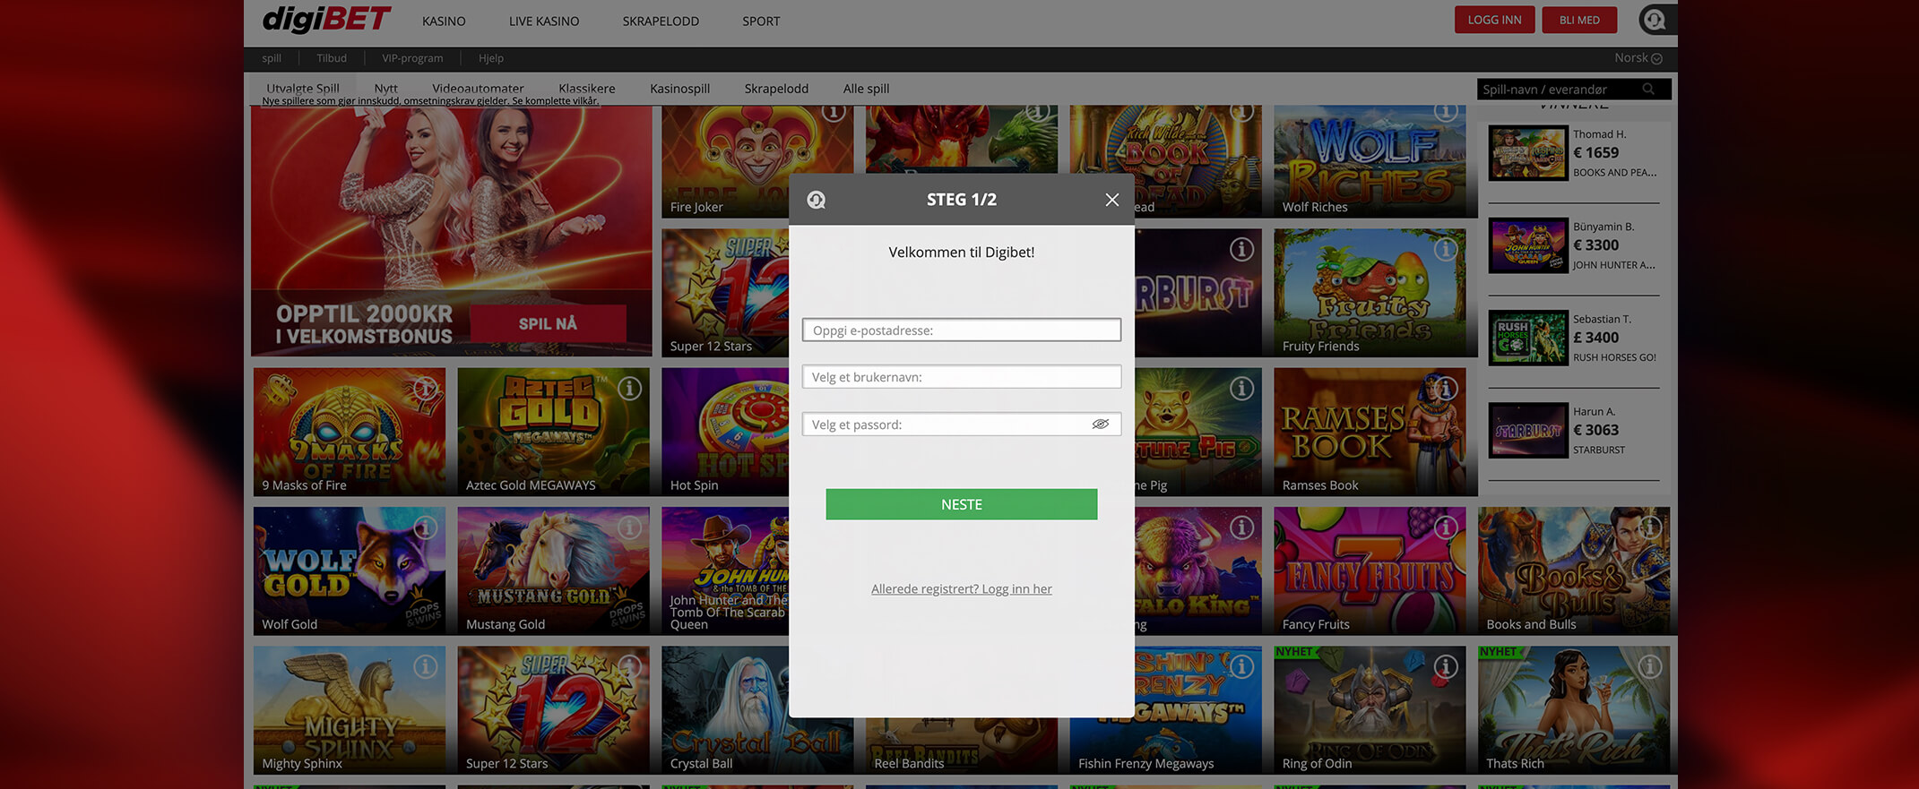Click the green NESTE button
This screenshot has width=1919, height=789.
pos(962,504)
